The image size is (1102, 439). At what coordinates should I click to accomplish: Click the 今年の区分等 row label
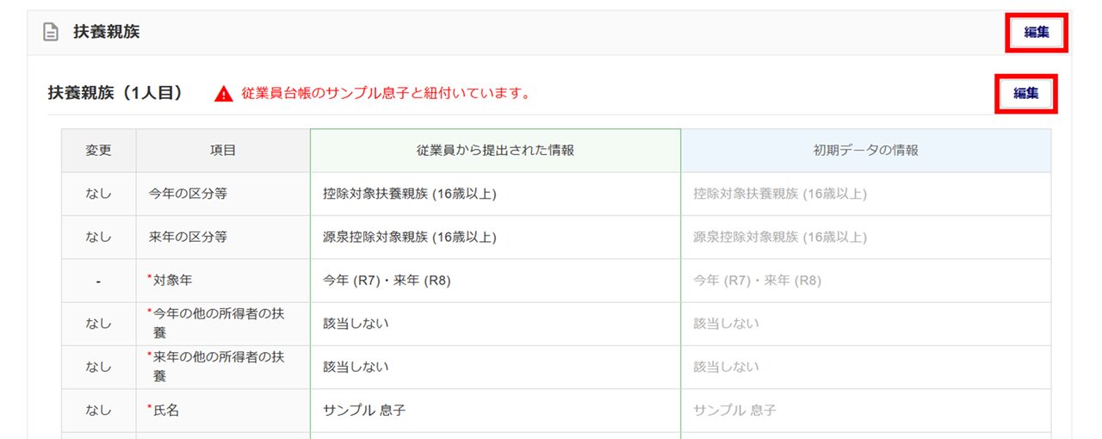pyautogui.click(x=188, y=194)
